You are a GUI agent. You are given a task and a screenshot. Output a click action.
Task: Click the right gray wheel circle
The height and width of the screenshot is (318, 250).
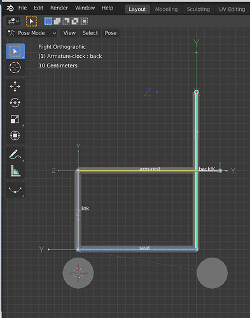pyautogui.click(x=212, y=273)
